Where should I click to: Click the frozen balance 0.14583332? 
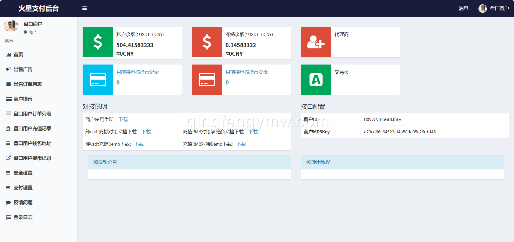[x=241, y=45]
